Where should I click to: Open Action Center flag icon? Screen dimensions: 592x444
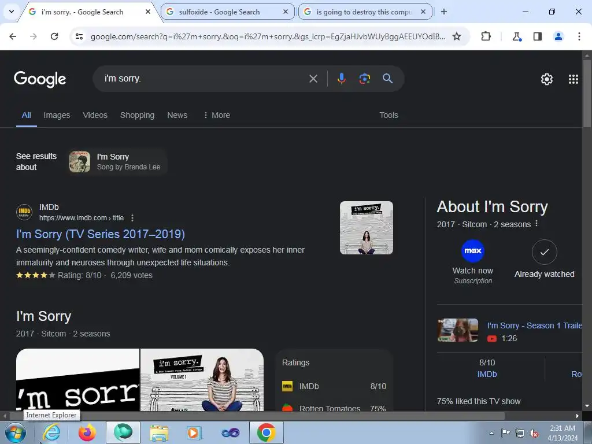pos(505,433)
